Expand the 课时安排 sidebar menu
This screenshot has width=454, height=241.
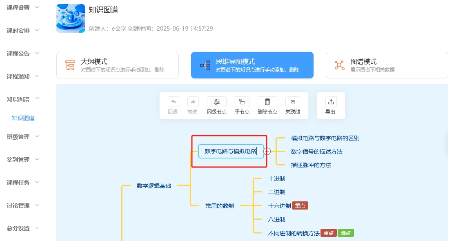click(23, 31)
